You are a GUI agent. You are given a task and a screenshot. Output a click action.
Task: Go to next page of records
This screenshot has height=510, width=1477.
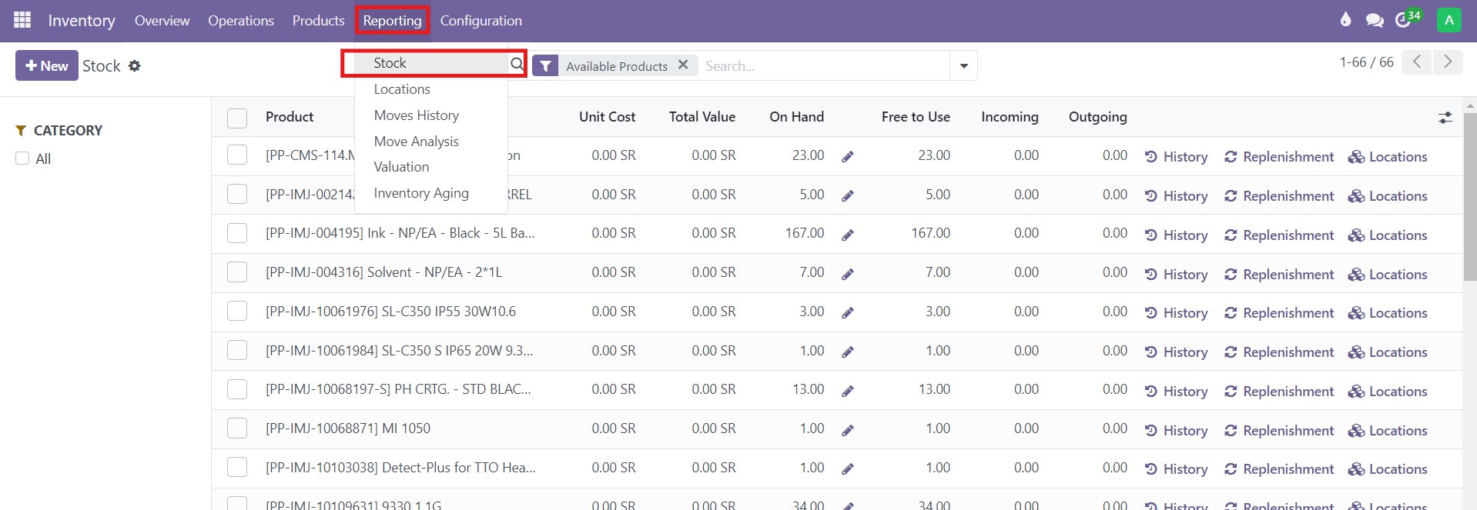coord(1447,62)
